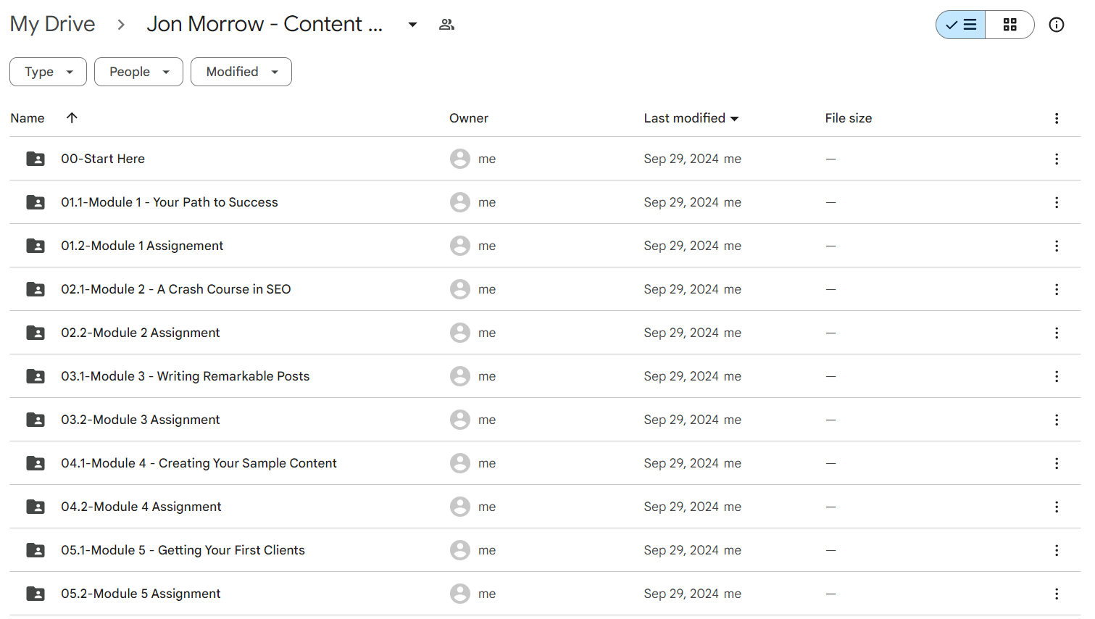Click owner avatar in 00-Start Here row
Image resolution: width=1095 pixels, height=619 pixels.
[x=460, y=159]
